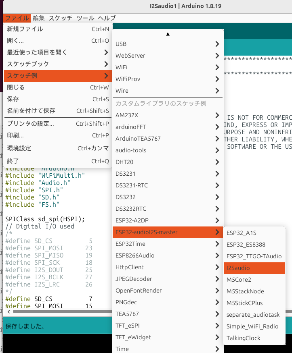Image resolution: width=292 pixels, height=353 pixels.
Task: Open Time examples submenu
Action: 168,349
